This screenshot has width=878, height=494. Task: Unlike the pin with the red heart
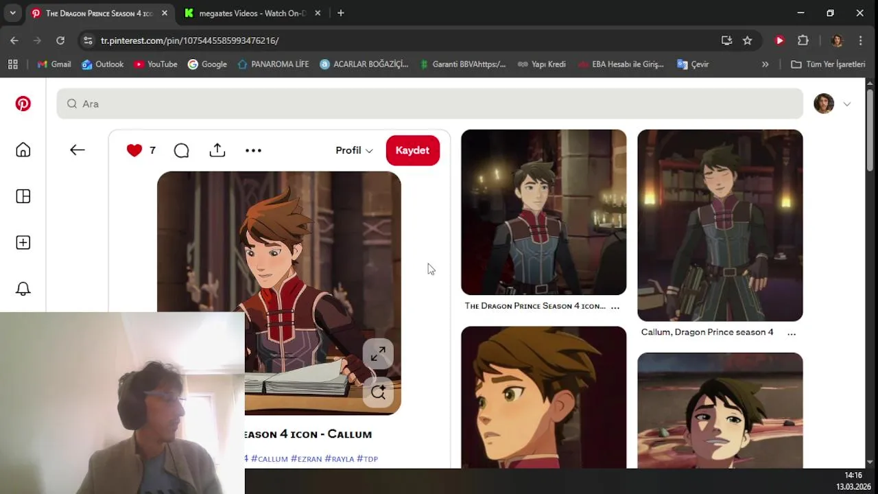pyautogui.click(x=134, y=150)
